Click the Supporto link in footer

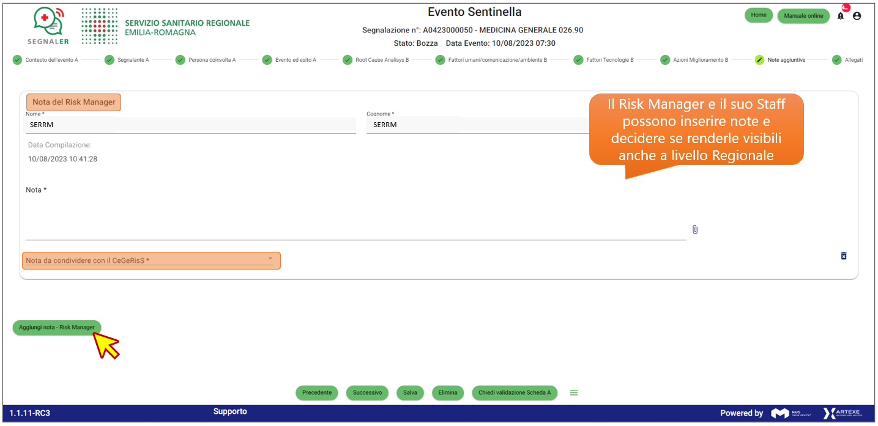coord(230,411)
